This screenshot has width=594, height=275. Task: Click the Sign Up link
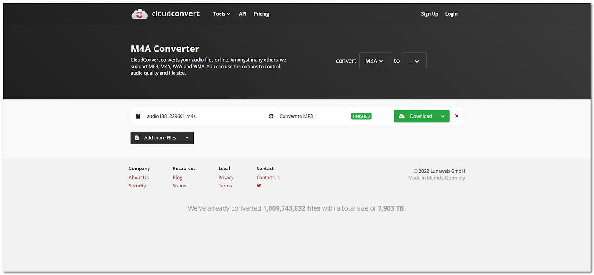[x=429, y=14]
